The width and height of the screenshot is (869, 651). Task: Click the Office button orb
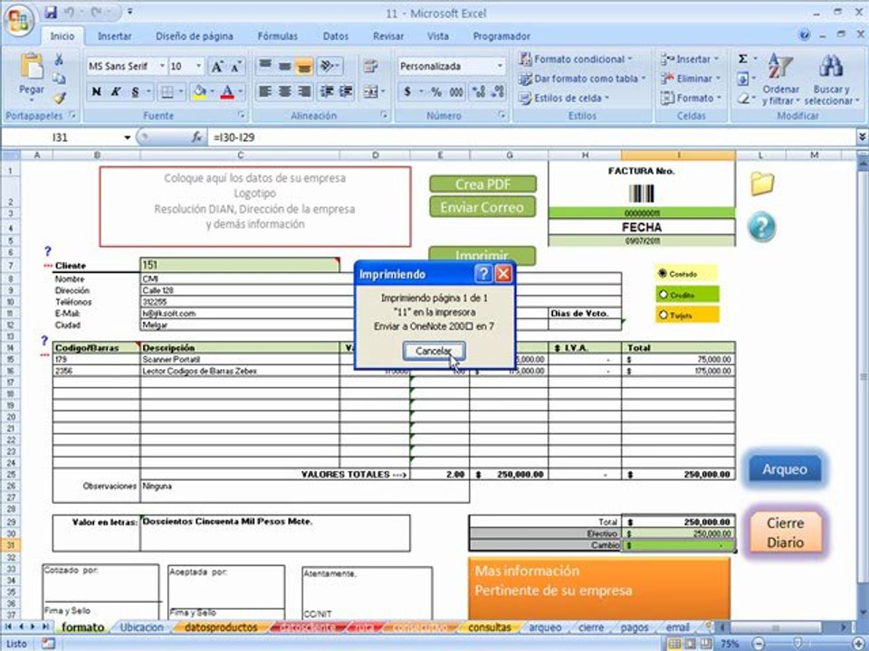[19, 19]
